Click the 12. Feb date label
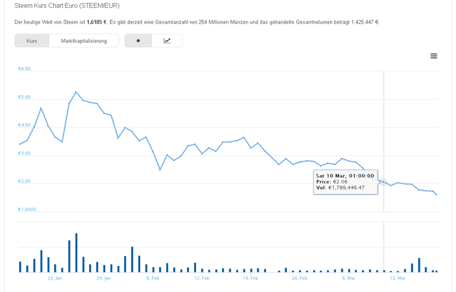 (201, 278)
